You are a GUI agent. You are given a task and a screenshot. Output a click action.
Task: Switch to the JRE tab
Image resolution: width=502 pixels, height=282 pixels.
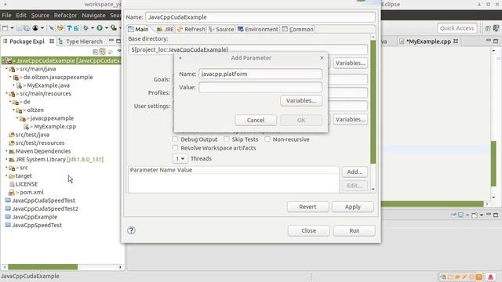166,29
